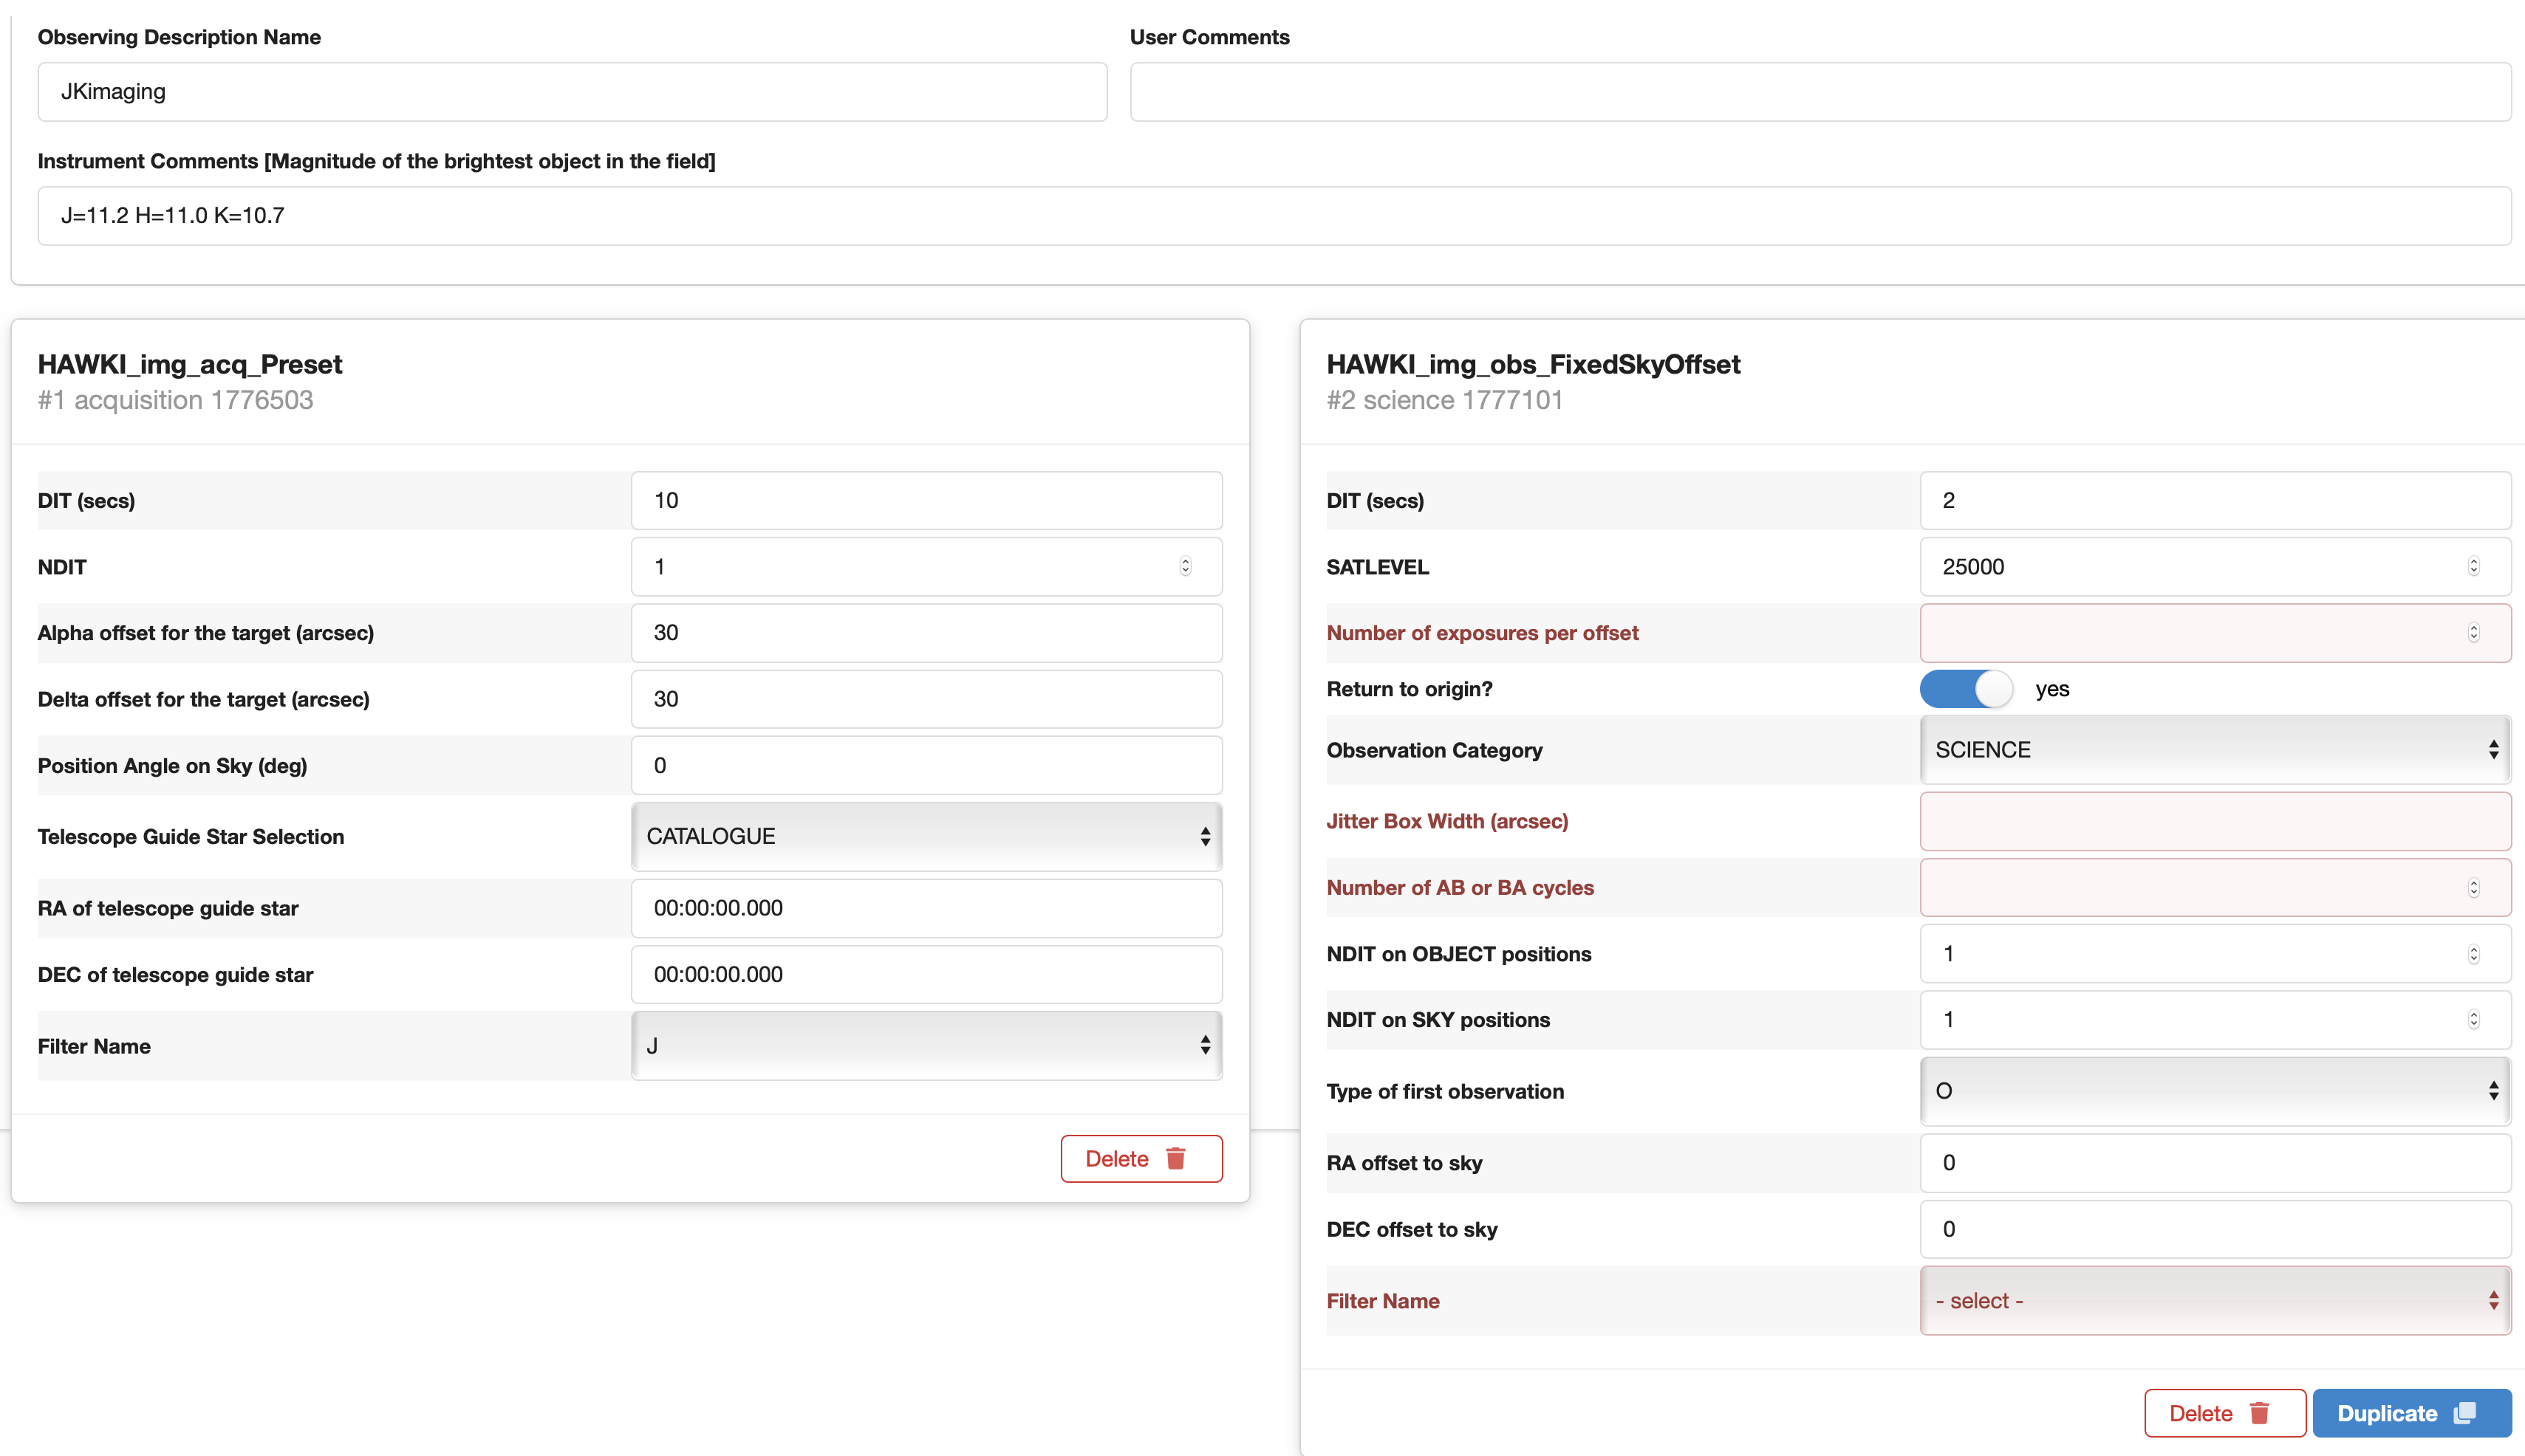Click the Duplicate button

2387,1413
